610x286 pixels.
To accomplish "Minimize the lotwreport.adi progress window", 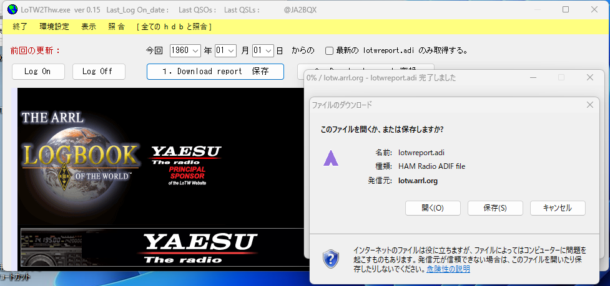I will coord(533,78).
